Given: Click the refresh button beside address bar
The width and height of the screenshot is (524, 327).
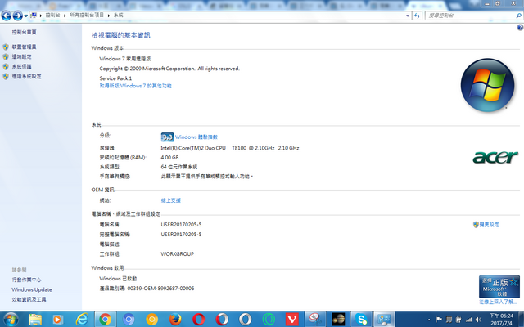Looking at the screenshot, I should coord(417,16).
